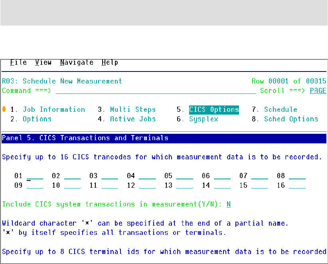Click trancode field 13
The height and width of the screenshot is (264, 328).
[x=185, y=185]
